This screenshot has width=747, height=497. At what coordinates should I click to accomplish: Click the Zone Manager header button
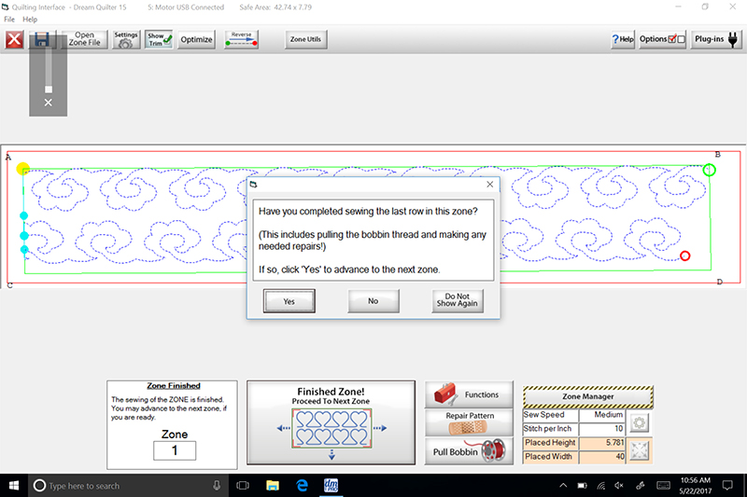[x=587, y=396]
